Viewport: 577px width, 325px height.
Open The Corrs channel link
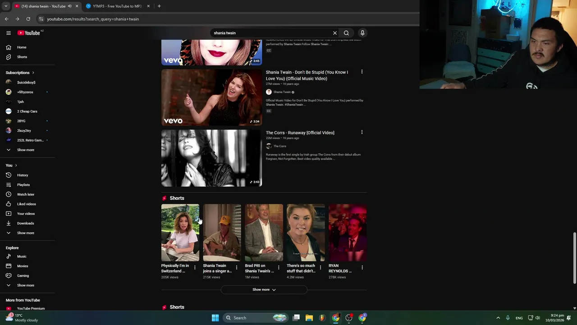(279, 146)
